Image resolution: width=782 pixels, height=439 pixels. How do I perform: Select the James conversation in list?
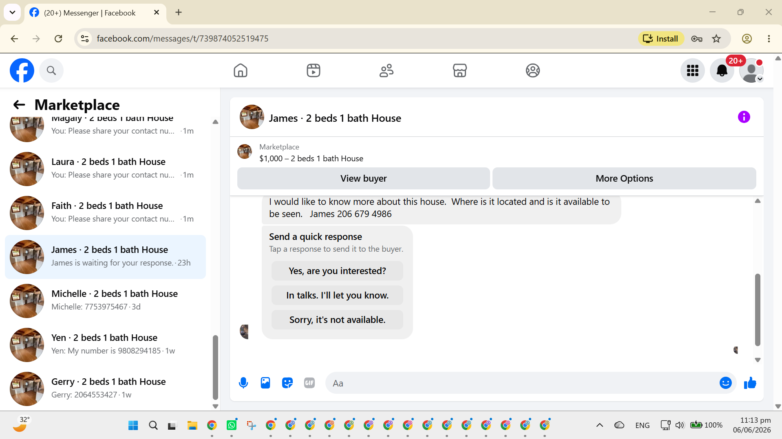105,257
